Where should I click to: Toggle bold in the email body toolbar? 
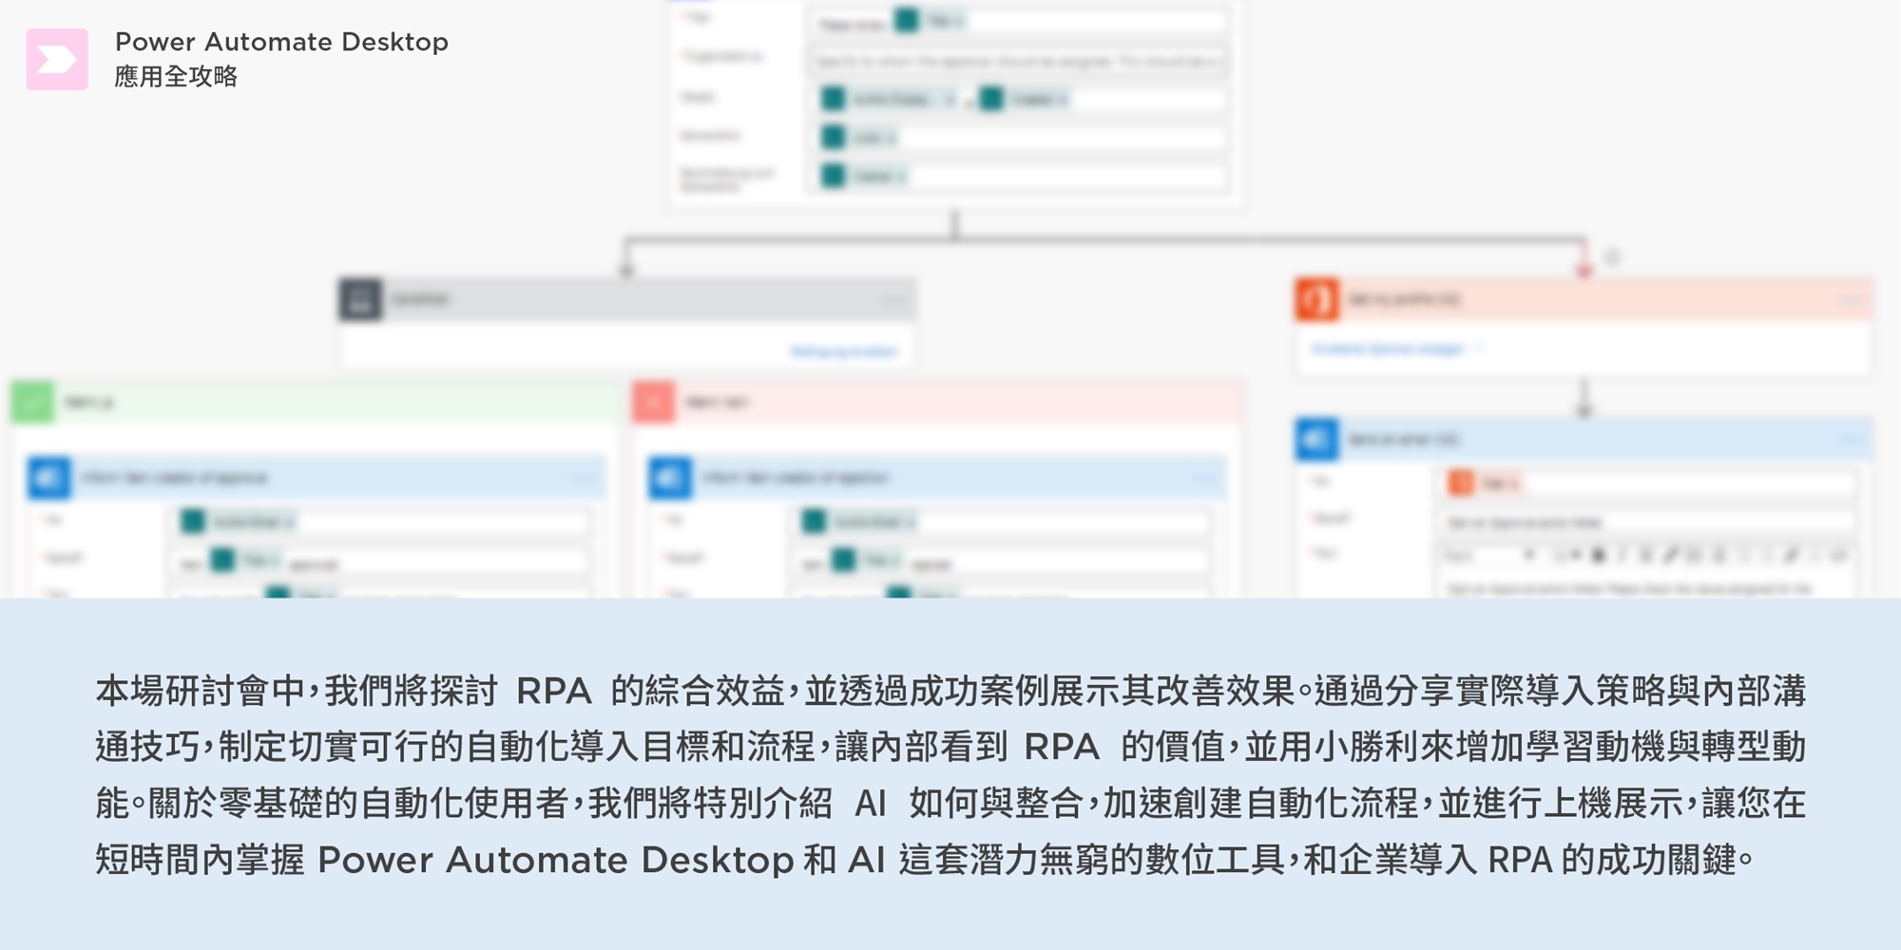pos(1599,556)
